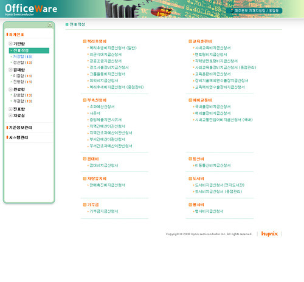Open the 시스템관리 menu section
This screenshot has height=282, width=304.
(18, 137)
